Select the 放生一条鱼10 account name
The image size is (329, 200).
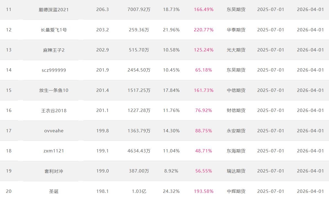54,90
